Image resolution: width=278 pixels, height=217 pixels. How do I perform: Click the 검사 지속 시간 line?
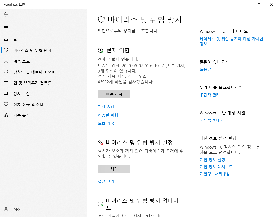click(122, 77)
